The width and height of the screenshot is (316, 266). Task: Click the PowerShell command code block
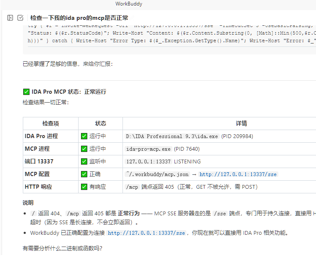point(169,39)
